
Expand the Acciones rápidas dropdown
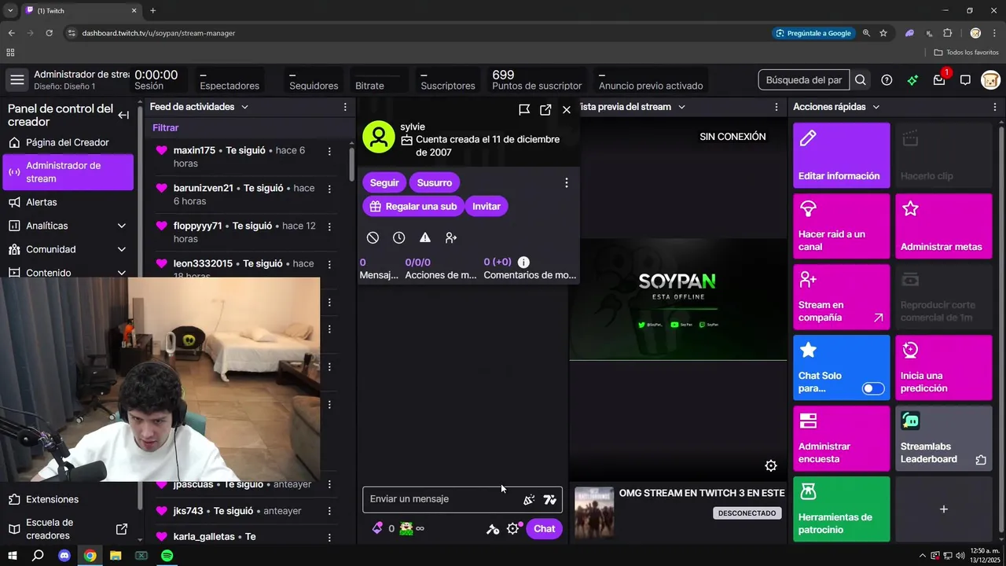point(876,107)
